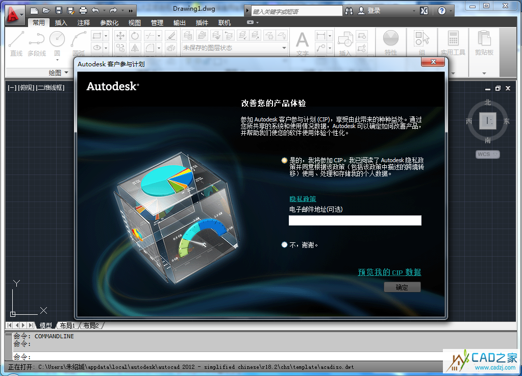Click the Clipboard (剪贴板) paste icon

[x=484, y=42]
